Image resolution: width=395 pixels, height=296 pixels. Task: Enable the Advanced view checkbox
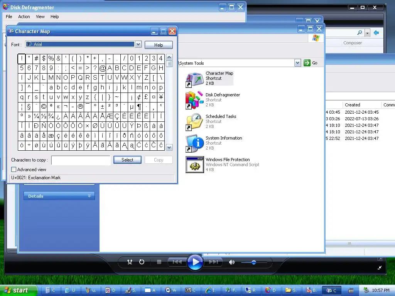(x=14, y=170)
